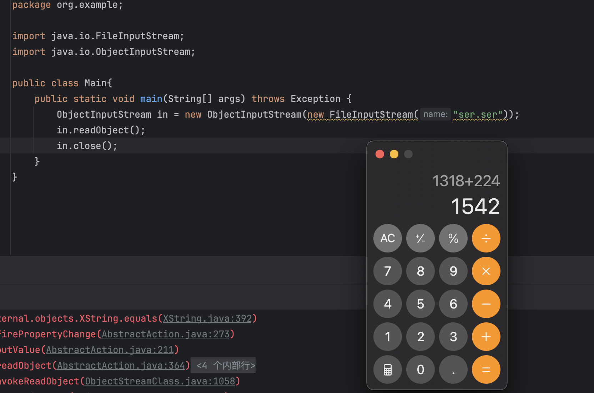This screenshot has width=594, height=393.
Task: Click the calculator result 1542 display
Action: tap(475, 206)
